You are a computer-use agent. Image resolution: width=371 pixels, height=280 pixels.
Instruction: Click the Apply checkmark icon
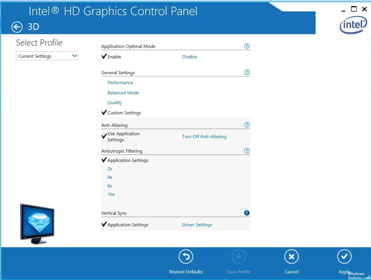pos(344,256)
